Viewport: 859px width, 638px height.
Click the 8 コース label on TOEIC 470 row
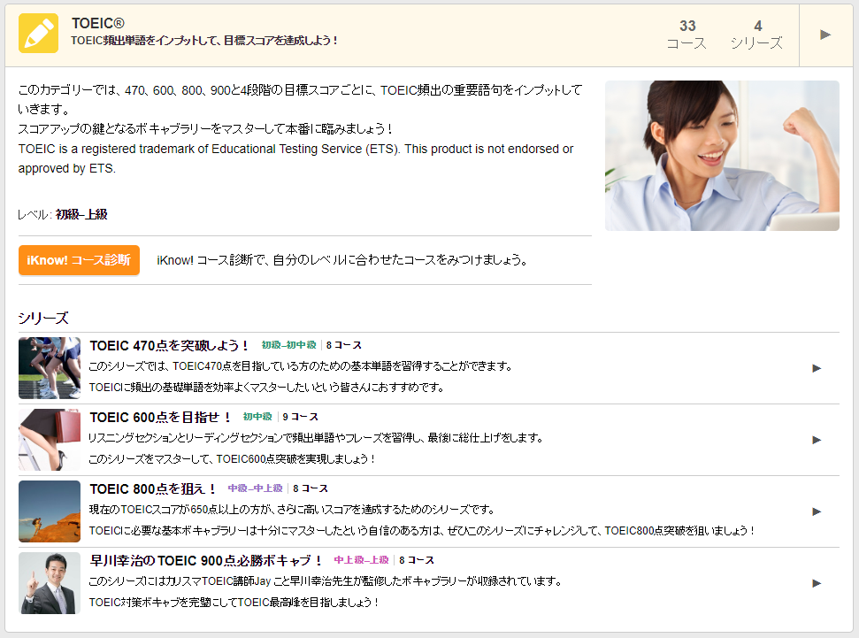tap(344, 345)
